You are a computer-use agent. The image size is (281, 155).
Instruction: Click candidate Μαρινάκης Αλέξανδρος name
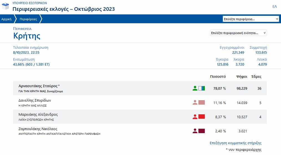(x=38, y=115)
